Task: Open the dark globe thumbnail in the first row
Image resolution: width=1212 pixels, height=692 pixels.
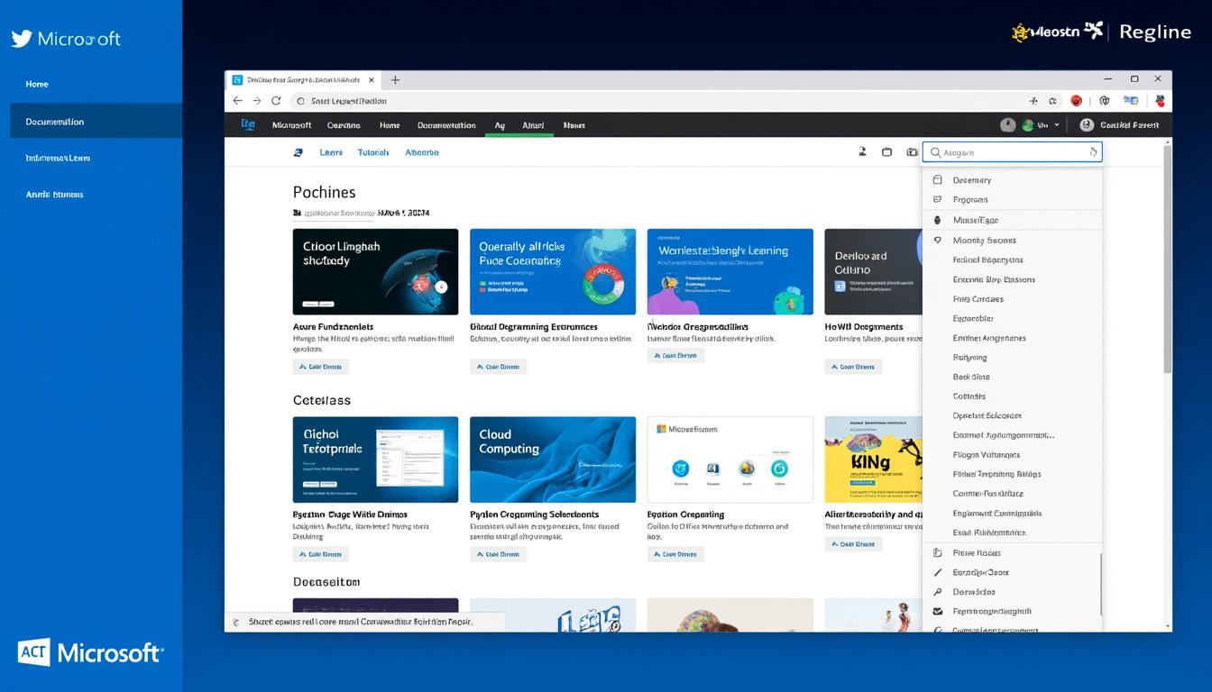Action: [x=375, y=271]
